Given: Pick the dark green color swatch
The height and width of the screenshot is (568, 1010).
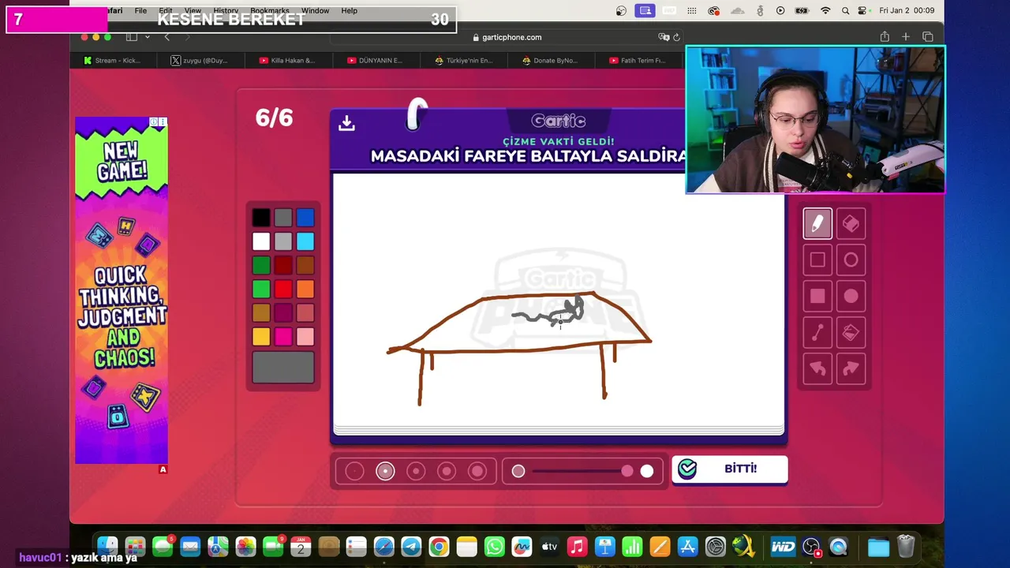Looking at the screenshot, I should point(261,265).
